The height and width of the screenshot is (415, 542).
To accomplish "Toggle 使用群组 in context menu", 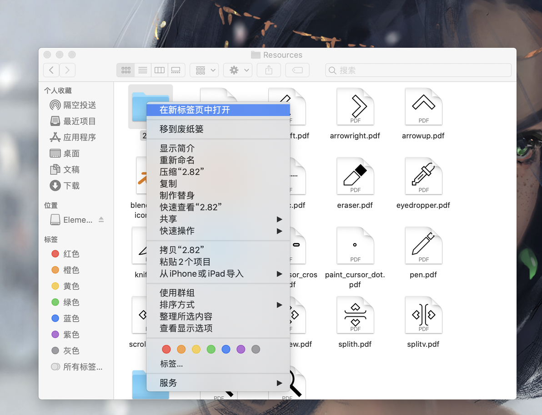I will (x=218, y=293).
